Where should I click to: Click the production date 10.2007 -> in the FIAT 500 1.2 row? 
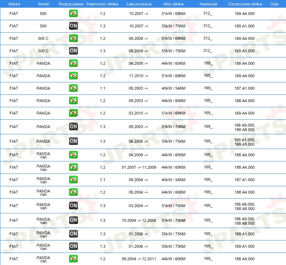(x=139, y=14)
